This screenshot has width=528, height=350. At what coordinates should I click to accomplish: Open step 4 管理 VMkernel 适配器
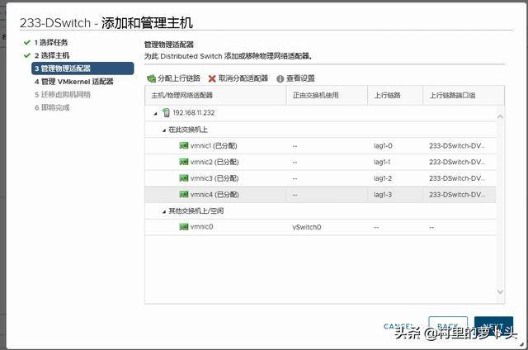(x=73, y=82)
